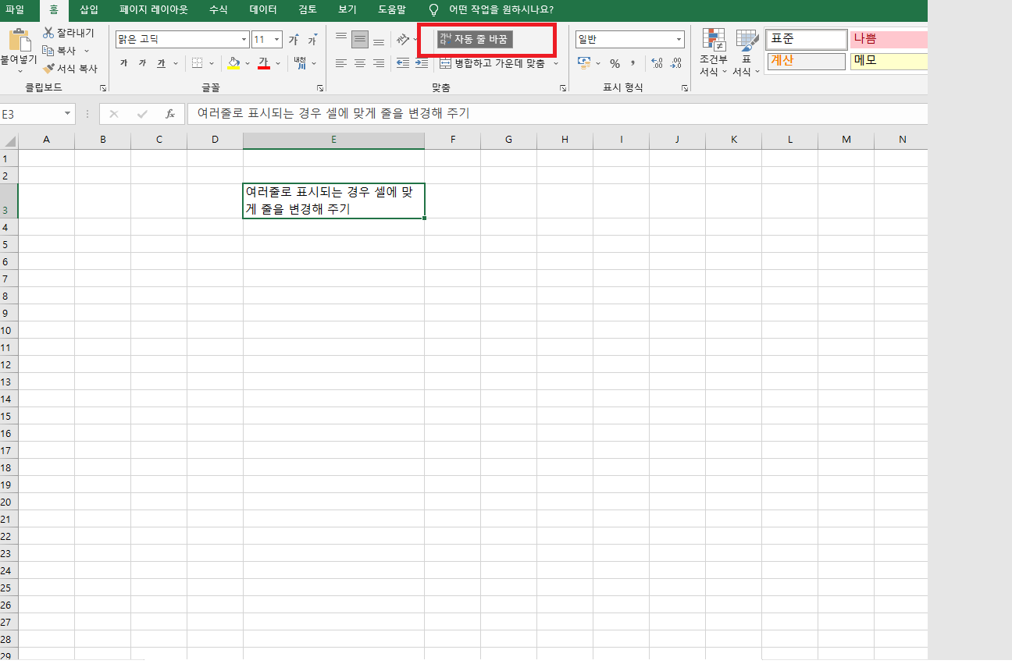Viewport: 1012px width, 664px height.
Task: Open the alignment (맞춤) dialog launcher
Action: [563, 88]
